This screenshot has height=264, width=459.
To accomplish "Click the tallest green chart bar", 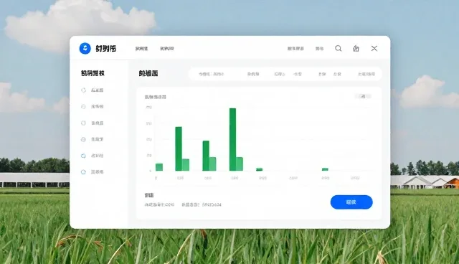I will point(232,139).
